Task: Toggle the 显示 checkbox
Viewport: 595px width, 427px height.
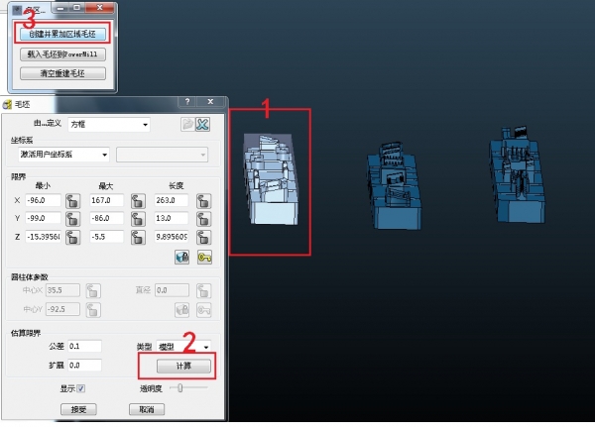Action: coord(81,388)
